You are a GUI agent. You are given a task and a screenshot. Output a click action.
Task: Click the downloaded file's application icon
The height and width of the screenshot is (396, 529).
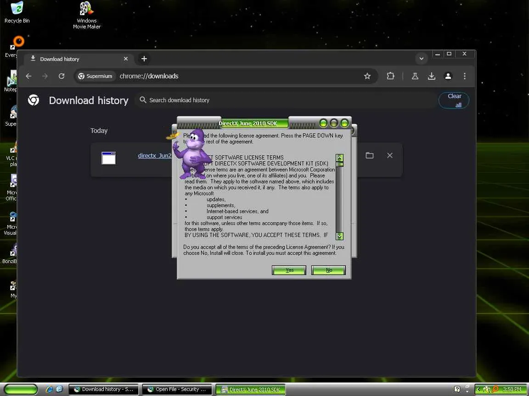click(109, 158)
